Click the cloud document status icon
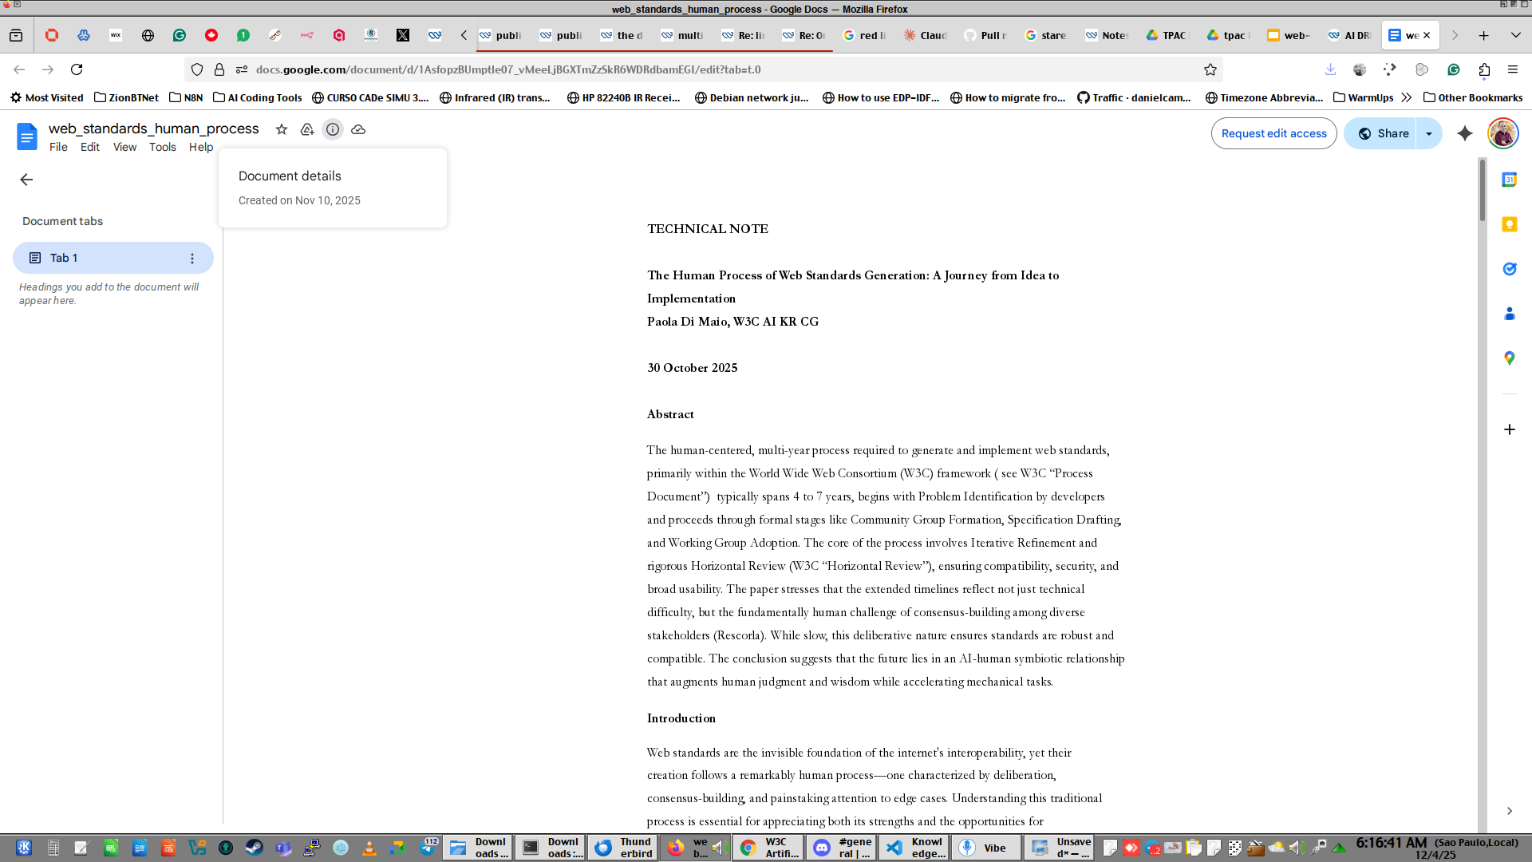Viewport: 1532px width, 862px height. coord(358,129)
